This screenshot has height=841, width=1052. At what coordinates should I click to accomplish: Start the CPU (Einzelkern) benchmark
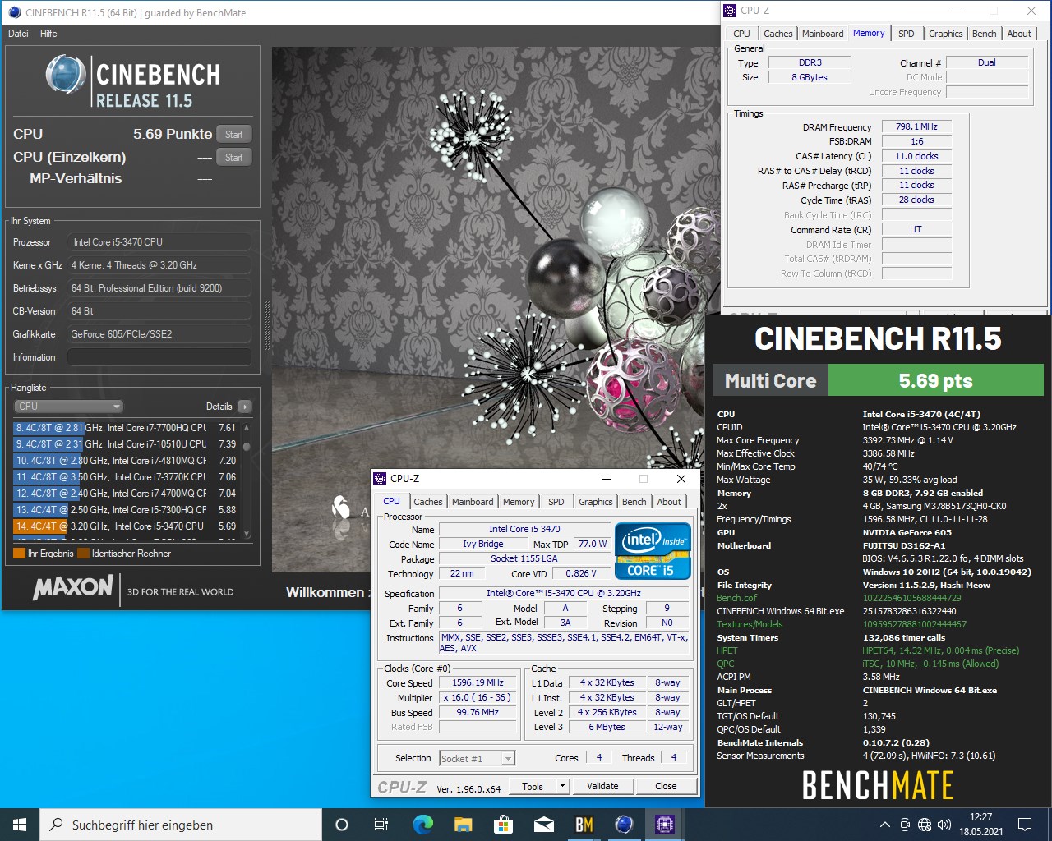(234, 158)
